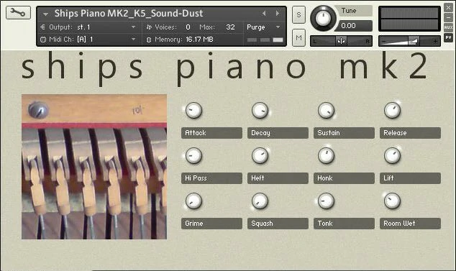Screen dimensions: 456x271
Task: Click the Lift label
Action: pyautogui.click(x=411, y=178)
